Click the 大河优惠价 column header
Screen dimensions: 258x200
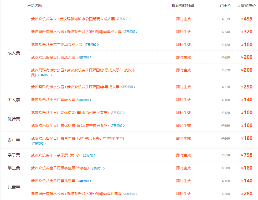point(246,6)
